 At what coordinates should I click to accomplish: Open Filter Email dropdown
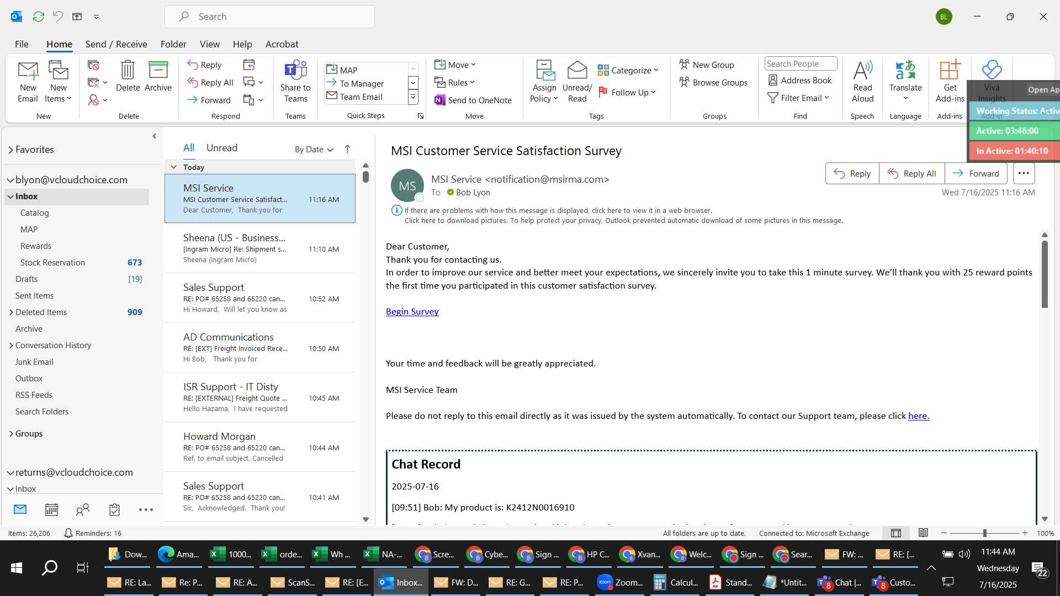click(x=798, y=98)
